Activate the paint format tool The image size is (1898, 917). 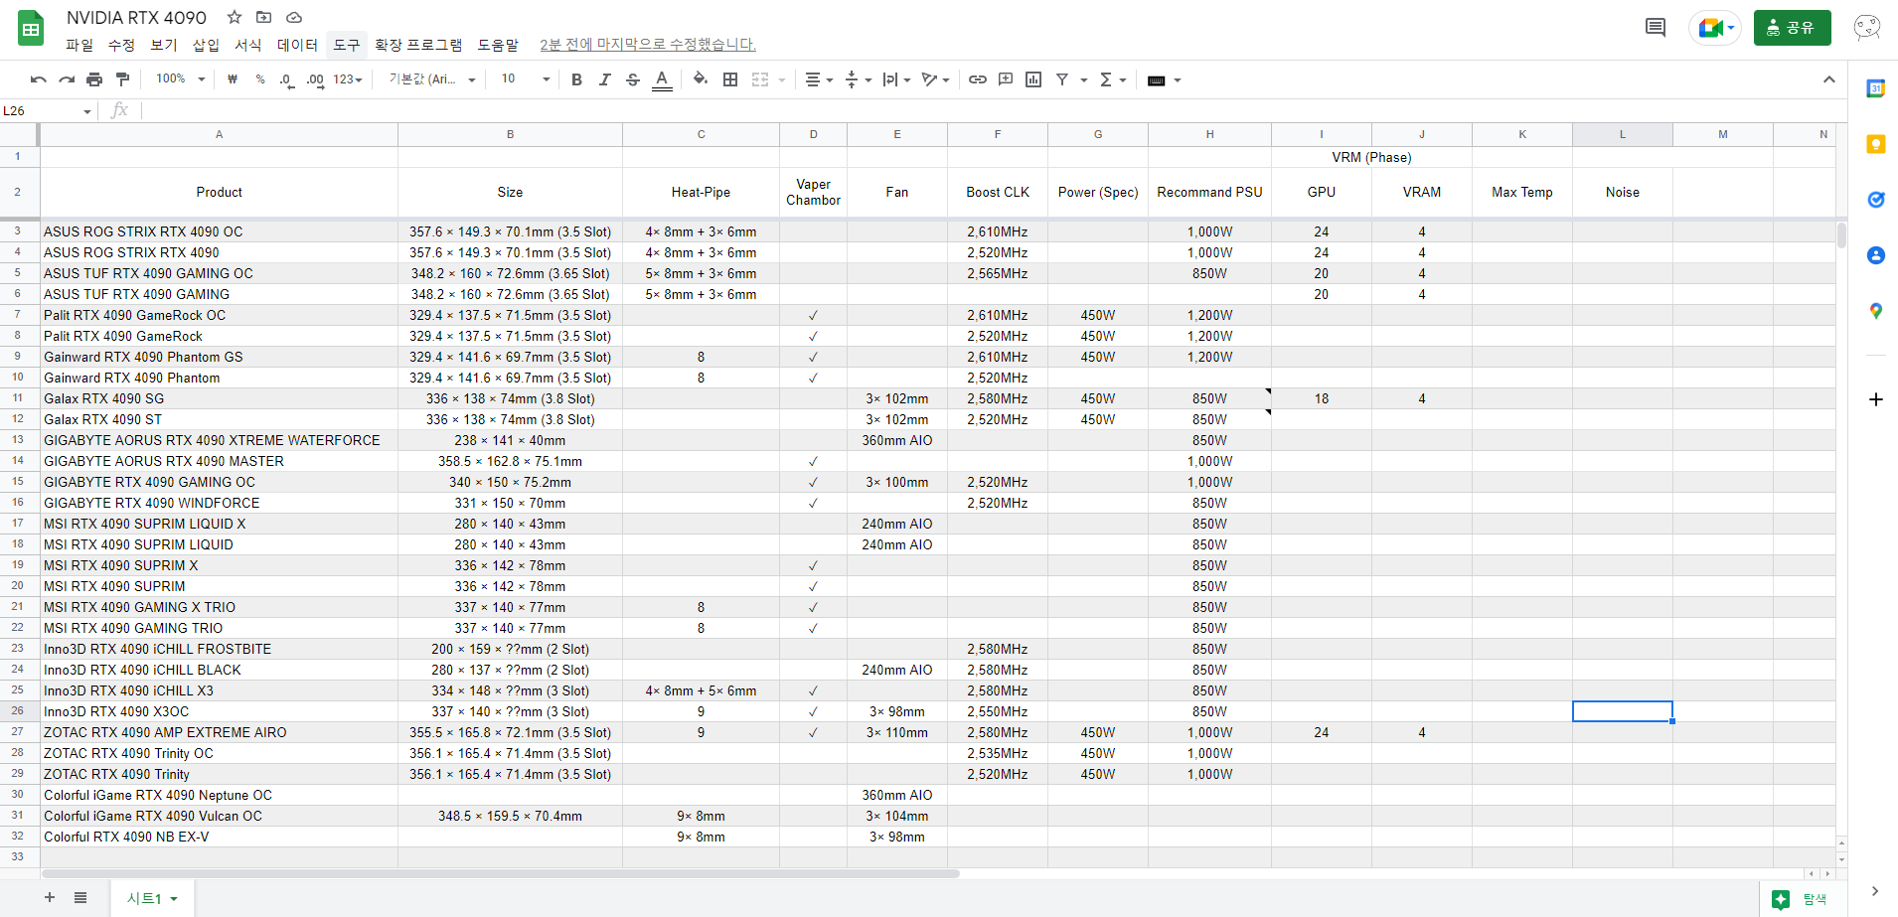122,79
